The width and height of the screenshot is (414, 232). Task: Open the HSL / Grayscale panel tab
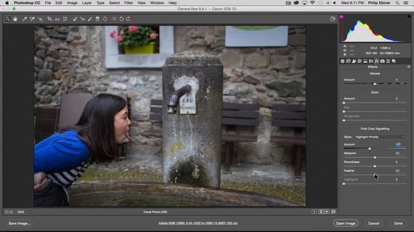360,61
